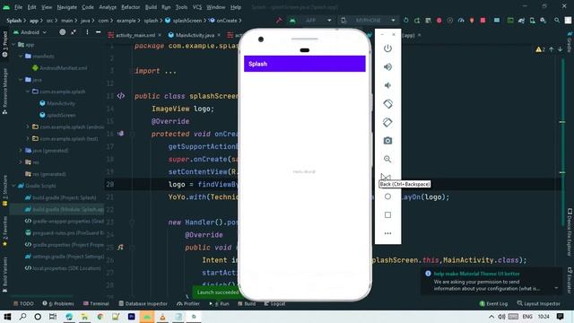Open Windows notification center icon
The height and width of the screenshot is (323, 574).
(560, 317)
